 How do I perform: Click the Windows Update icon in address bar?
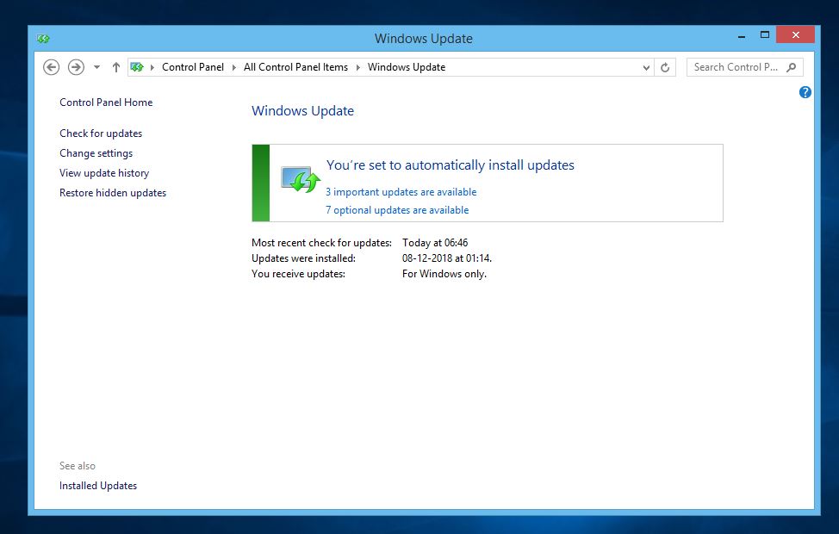point(137,67)
